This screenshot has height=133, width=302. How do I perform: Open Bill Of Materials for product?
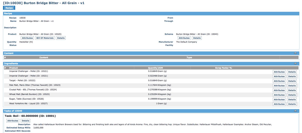click(x=45, y=38)
